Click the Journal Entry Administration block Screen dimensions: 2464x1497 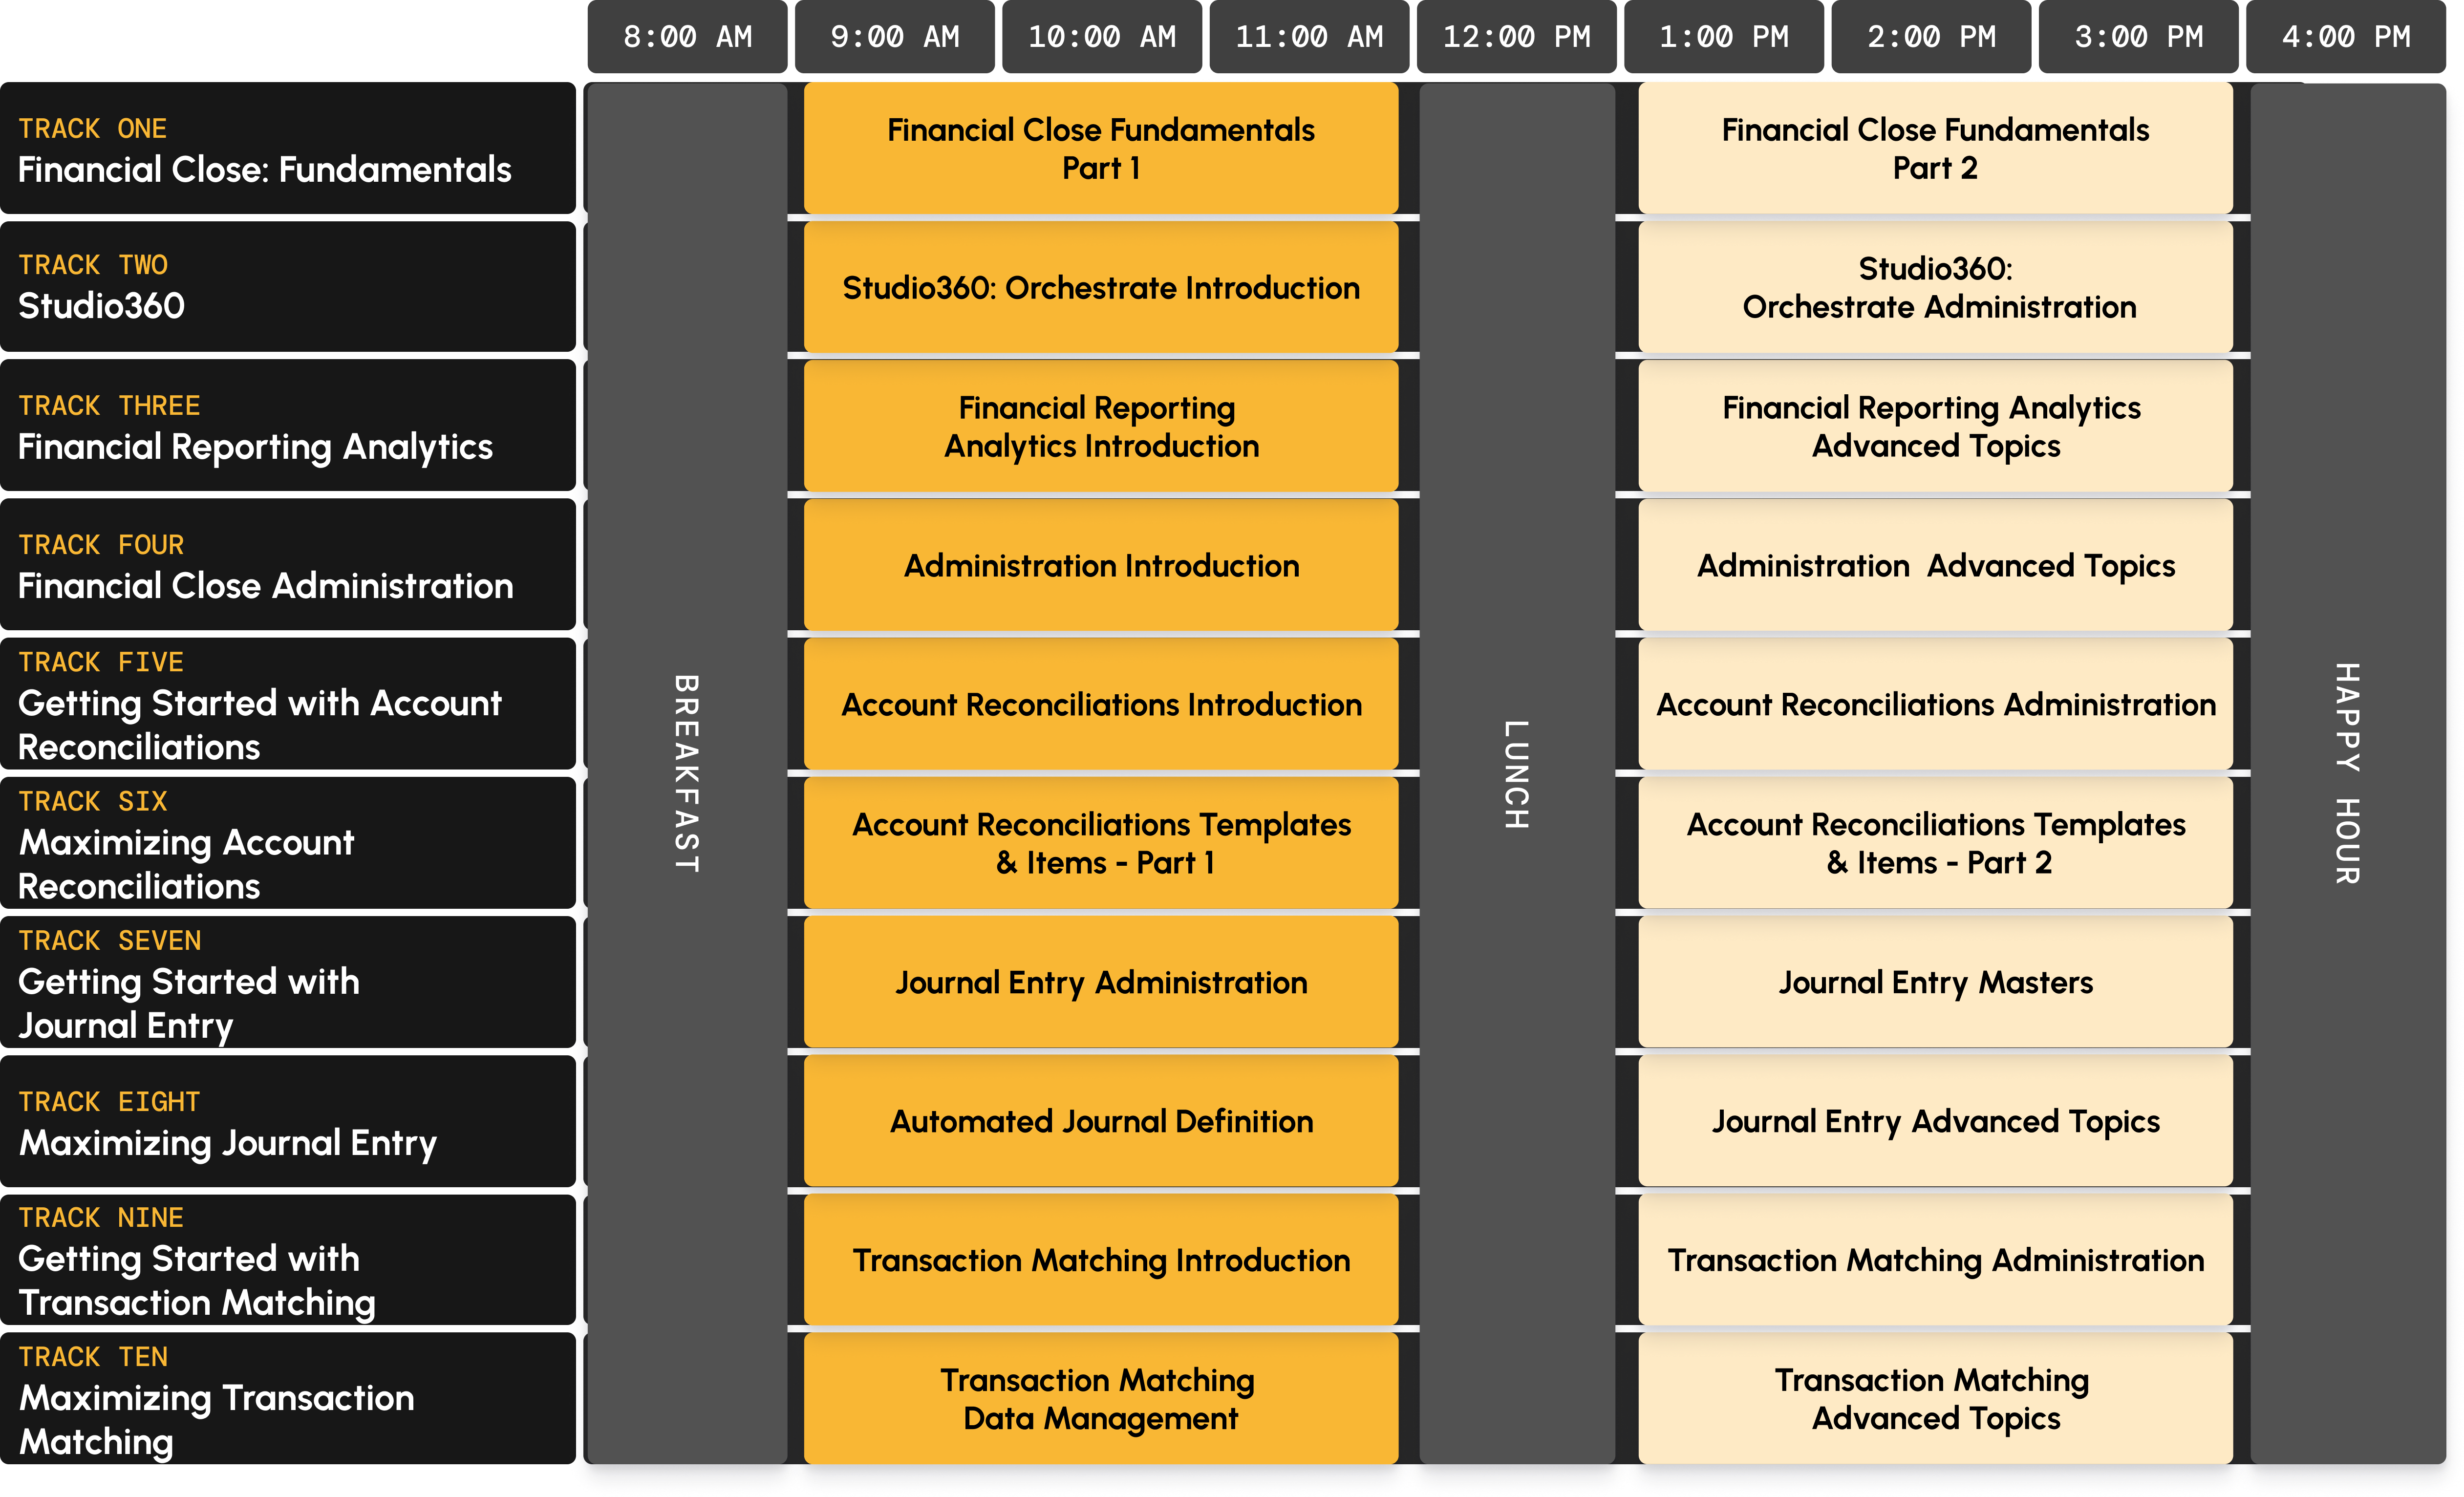[1100, 982]
